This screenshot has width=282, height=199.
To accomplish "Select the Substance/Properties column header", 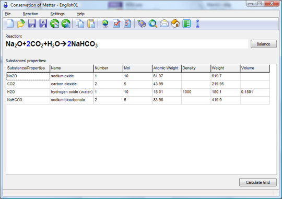I will (x=28, y=68).
